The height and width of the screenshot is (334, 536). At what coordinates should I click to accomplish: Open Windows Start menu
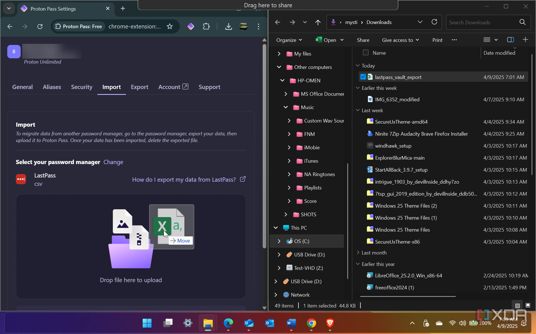pyautogui.click(x=147, y=323)
